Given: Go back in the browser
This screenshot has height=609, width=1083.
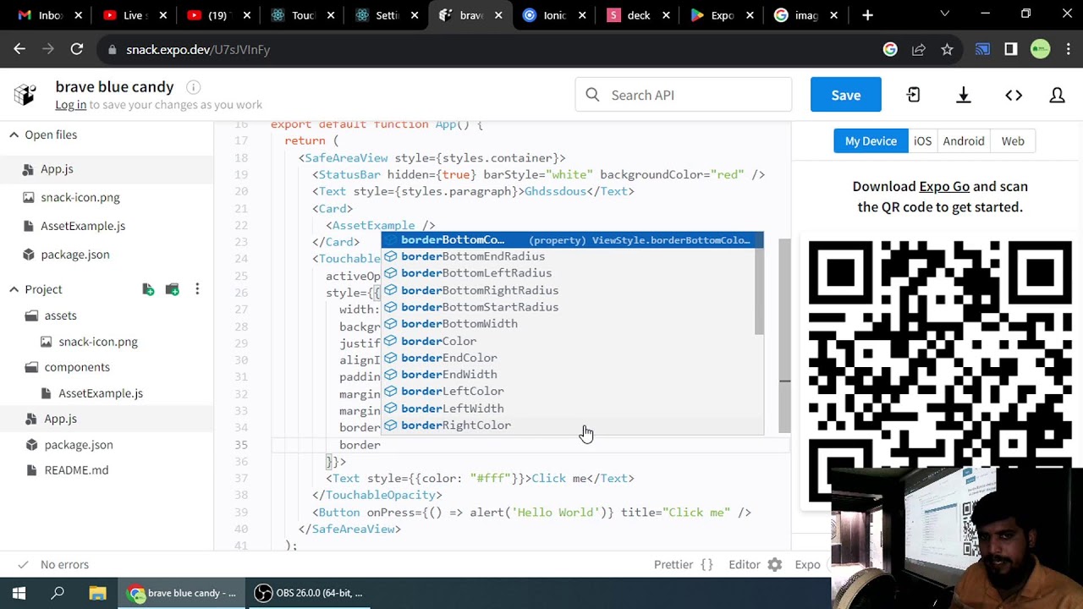Looking at the screenshot, I should click(19, 49).
